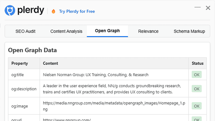
Task: Select the og:title content text
Action: coord(96,75)
